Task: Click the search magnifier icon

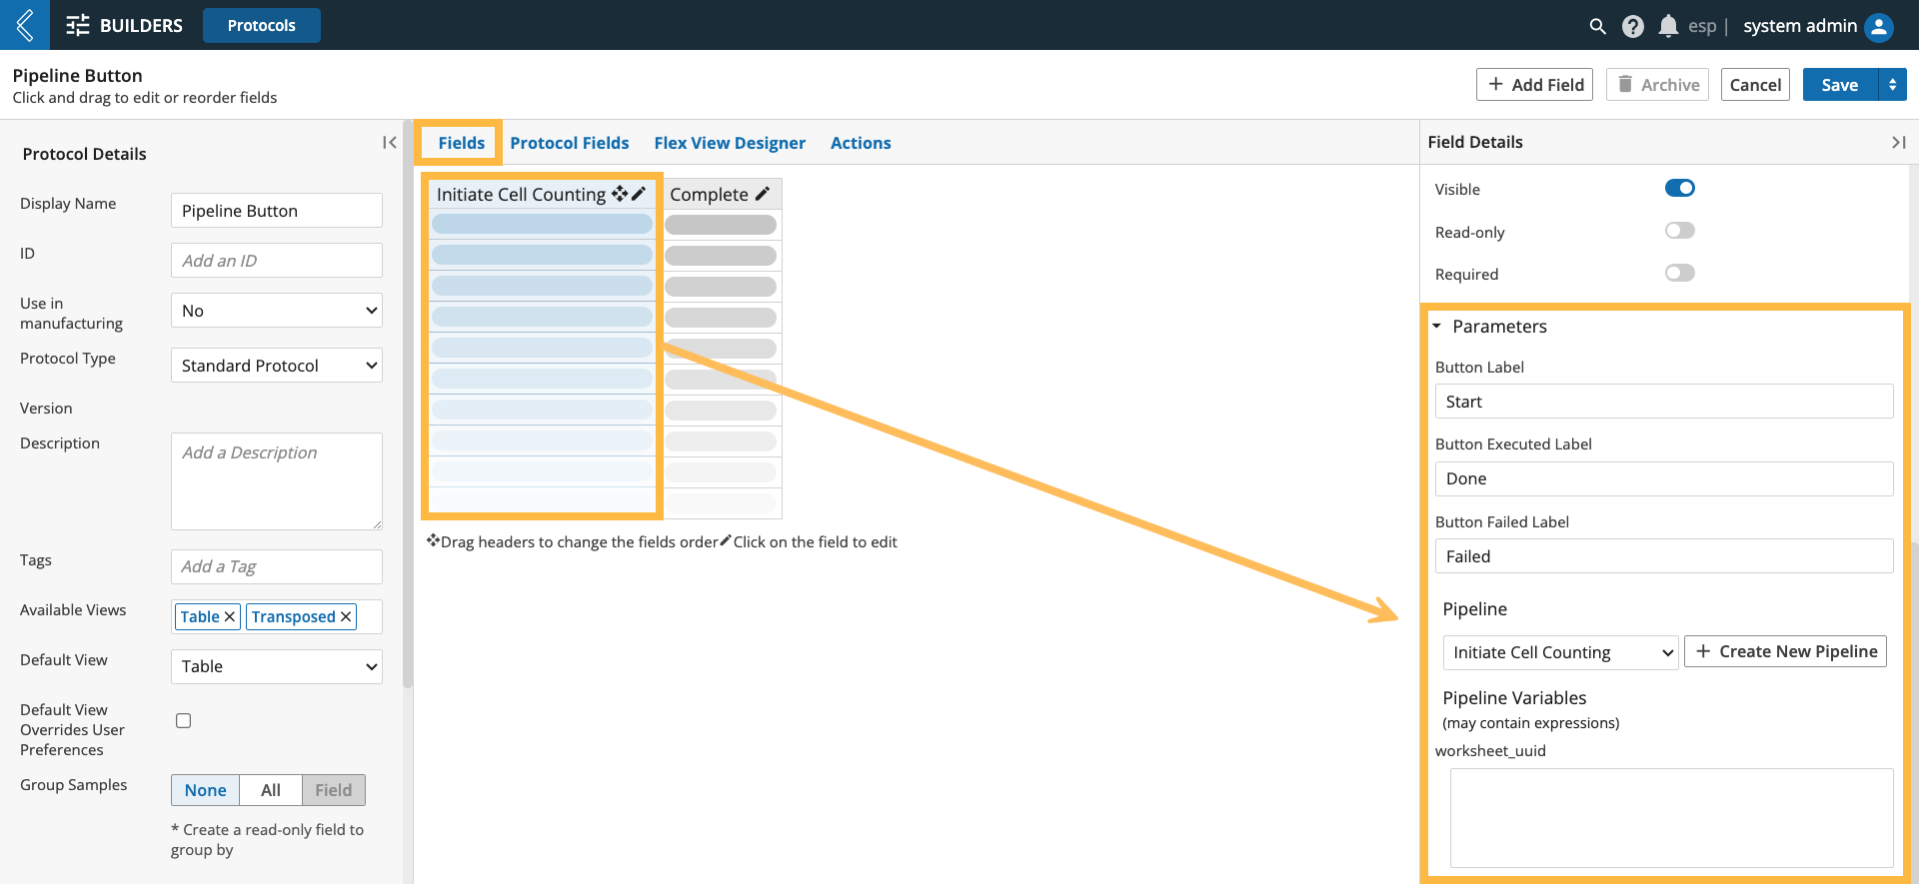Action: [x=1597, y=26]
